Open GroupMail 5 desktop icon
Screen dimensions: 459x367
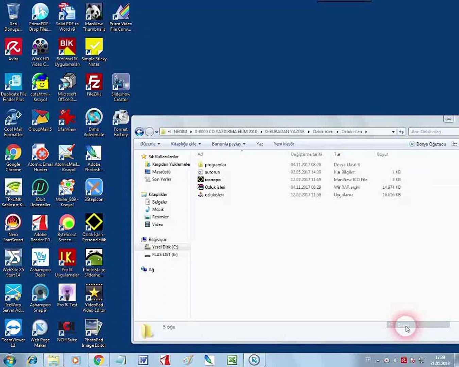[x=40, y=120]
